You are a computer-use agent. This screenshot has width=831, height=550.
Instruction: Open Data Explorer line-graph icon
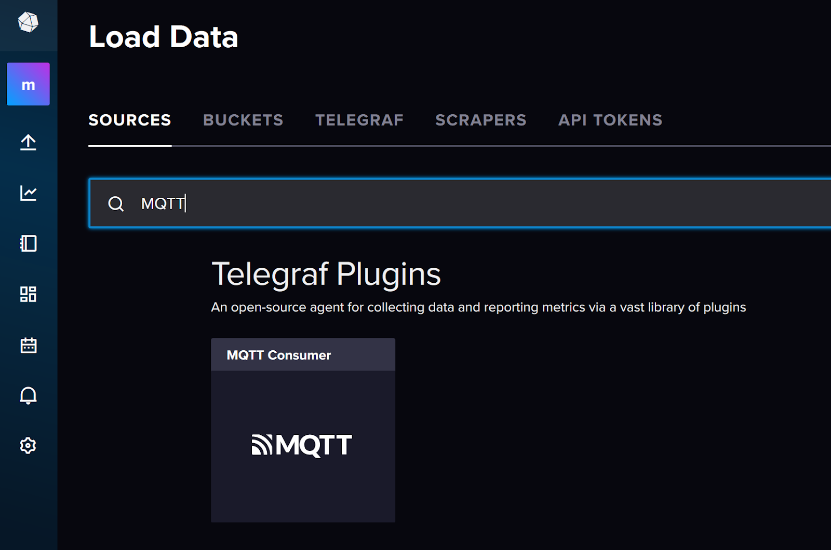coord(28,193)
